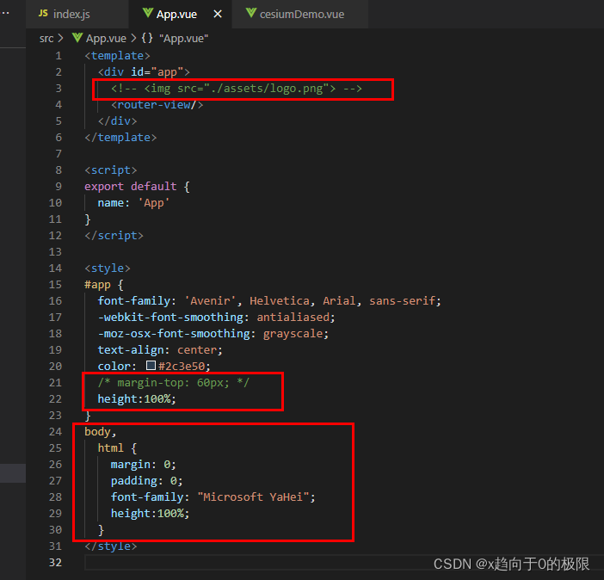
Task: Open the more actions ellipsis at top left
Action: click(5, 13)
